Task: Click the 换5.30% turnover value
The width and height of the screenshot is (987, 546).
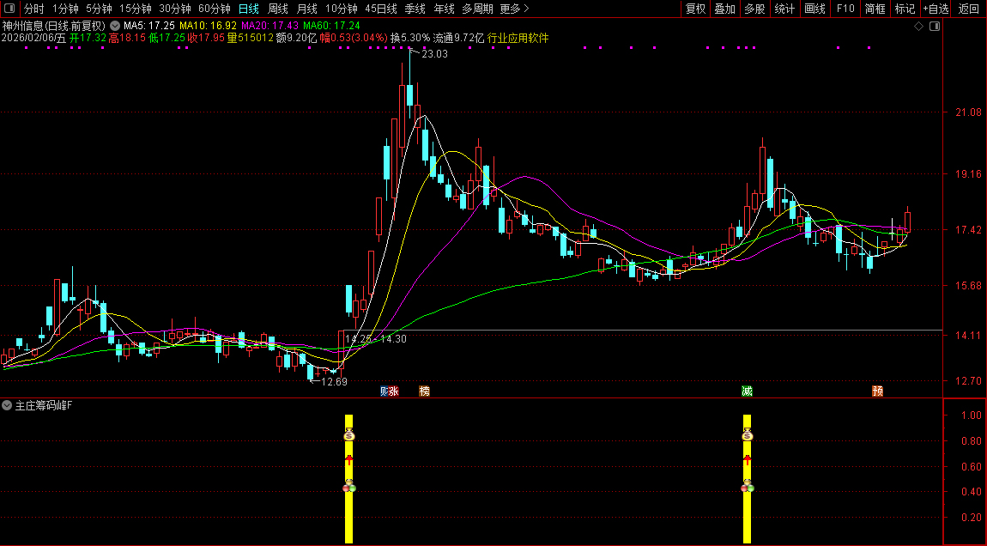Action: tap(410, 38)
